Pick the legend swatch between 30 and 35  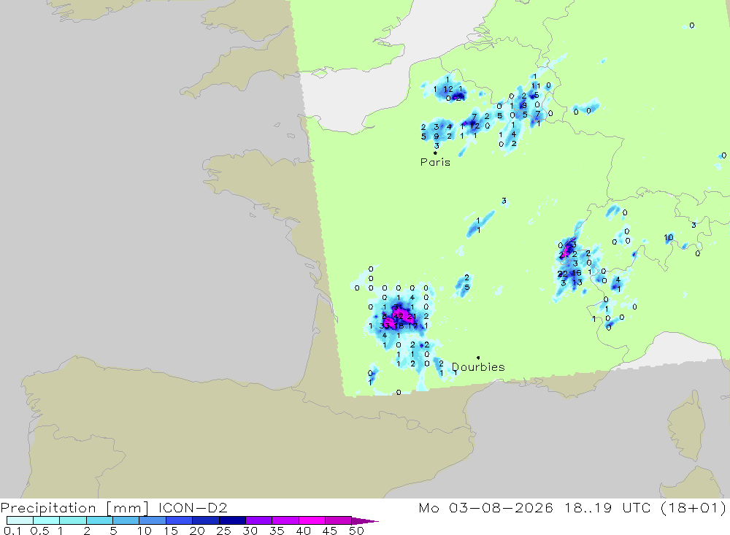258,520
